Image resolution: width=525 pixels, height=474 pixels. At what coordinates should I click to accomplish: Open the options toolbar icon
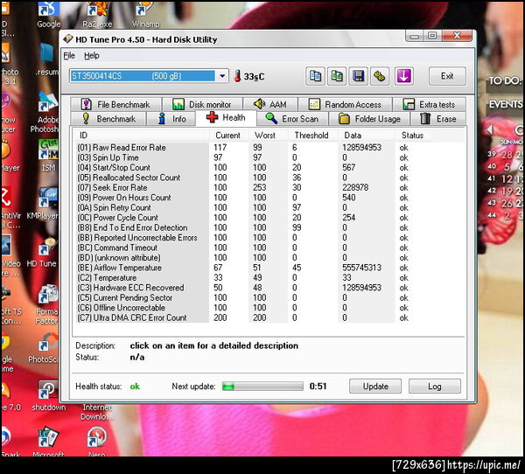click(x=380, y=76)
